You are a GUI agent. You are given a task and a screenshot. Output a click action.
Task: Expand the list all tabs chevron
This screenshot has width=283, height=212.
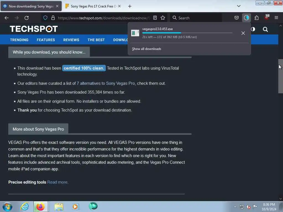[239, 6]
